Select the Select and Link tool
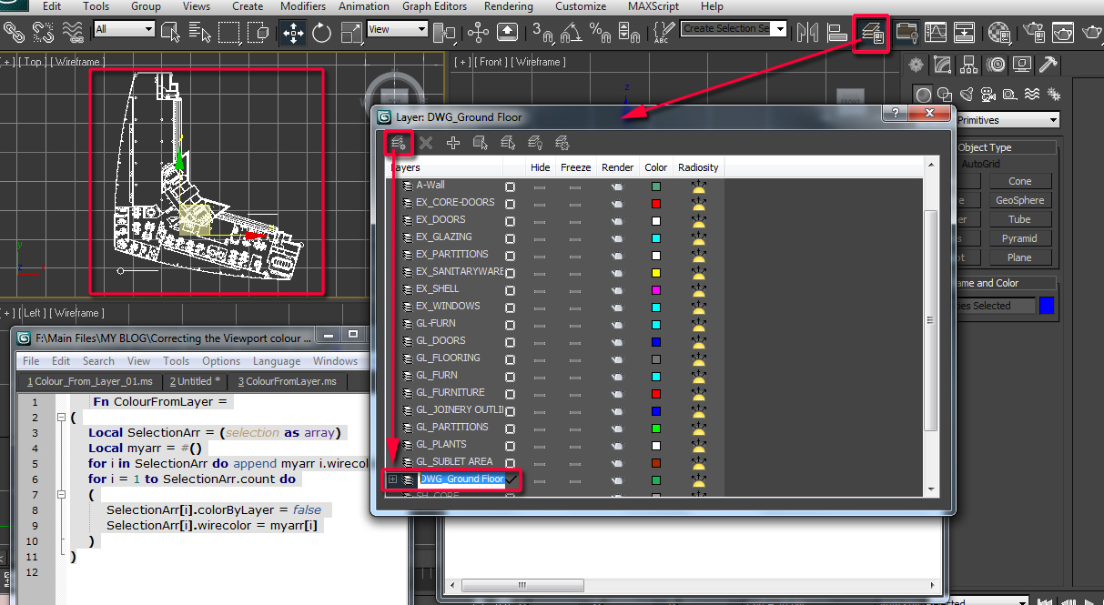The image size is (1104, 605). 14,33
